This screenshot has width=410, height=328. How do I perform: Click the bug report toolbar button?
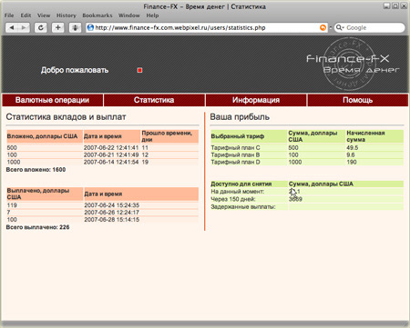pos(75,28)
